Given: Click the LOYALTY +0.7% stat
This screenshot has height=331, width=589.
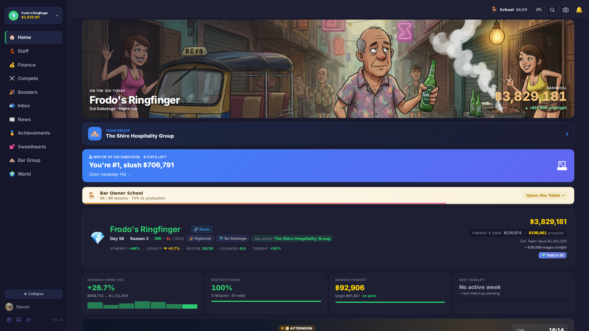Looking at the screenshot, I should click(x=163, y=249).
